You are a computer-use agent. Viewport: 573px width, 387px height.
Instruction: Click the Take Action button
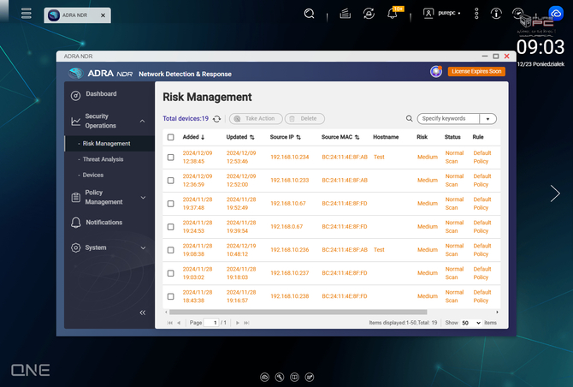click(256, 118)
